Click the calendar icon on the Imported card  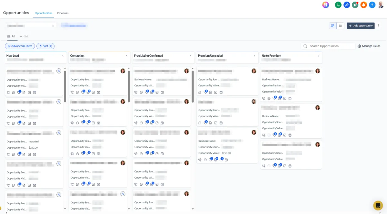click(35, 154)
